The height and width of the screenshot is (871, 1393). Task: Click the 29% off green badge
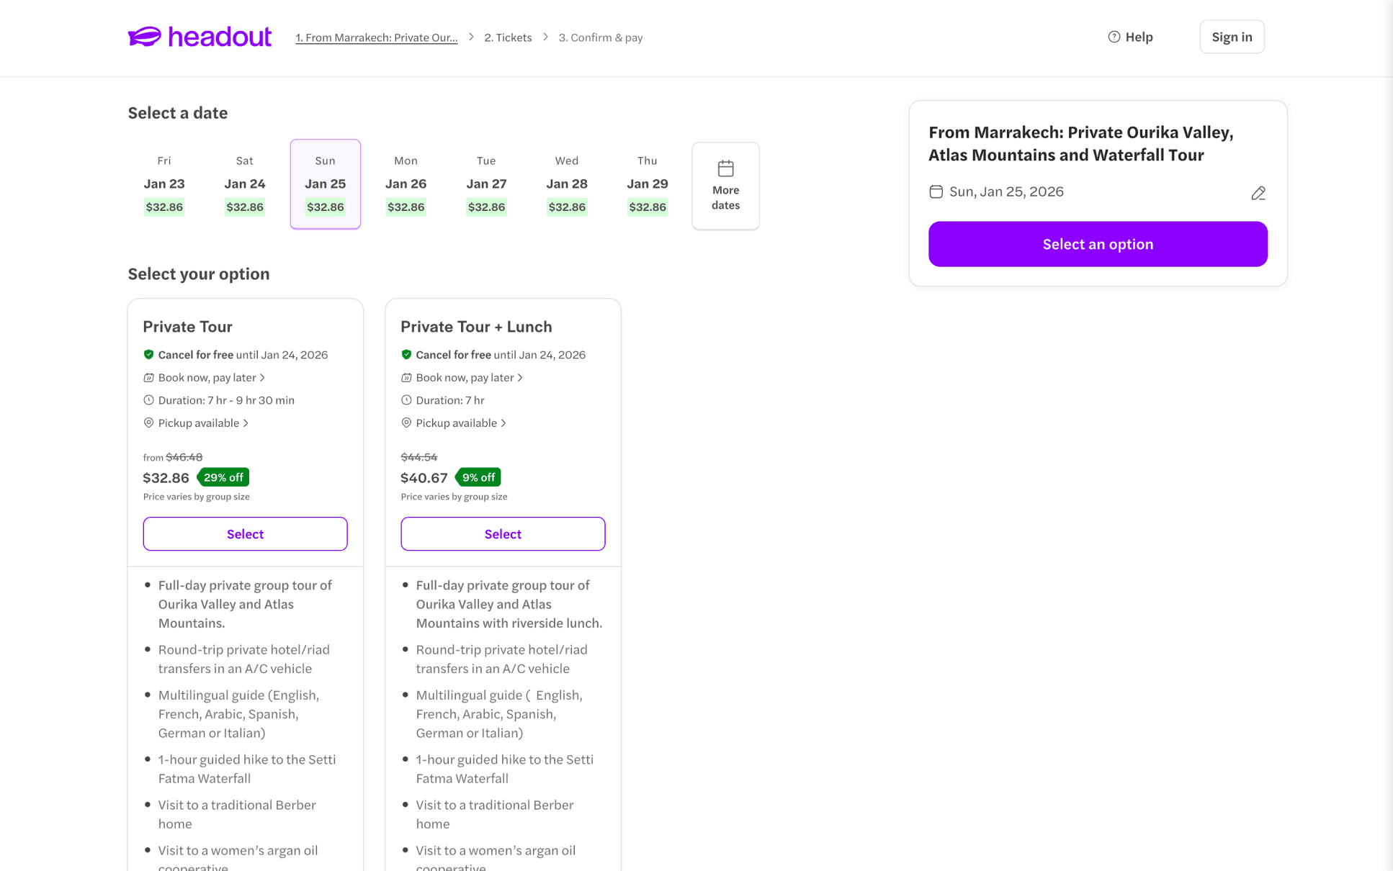coord(223,477)
